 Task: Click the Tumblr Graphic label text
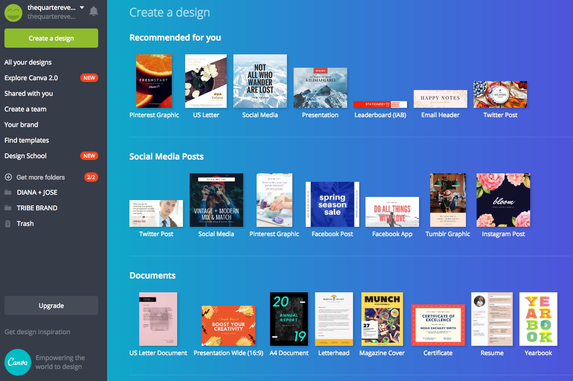coord(448,234)
